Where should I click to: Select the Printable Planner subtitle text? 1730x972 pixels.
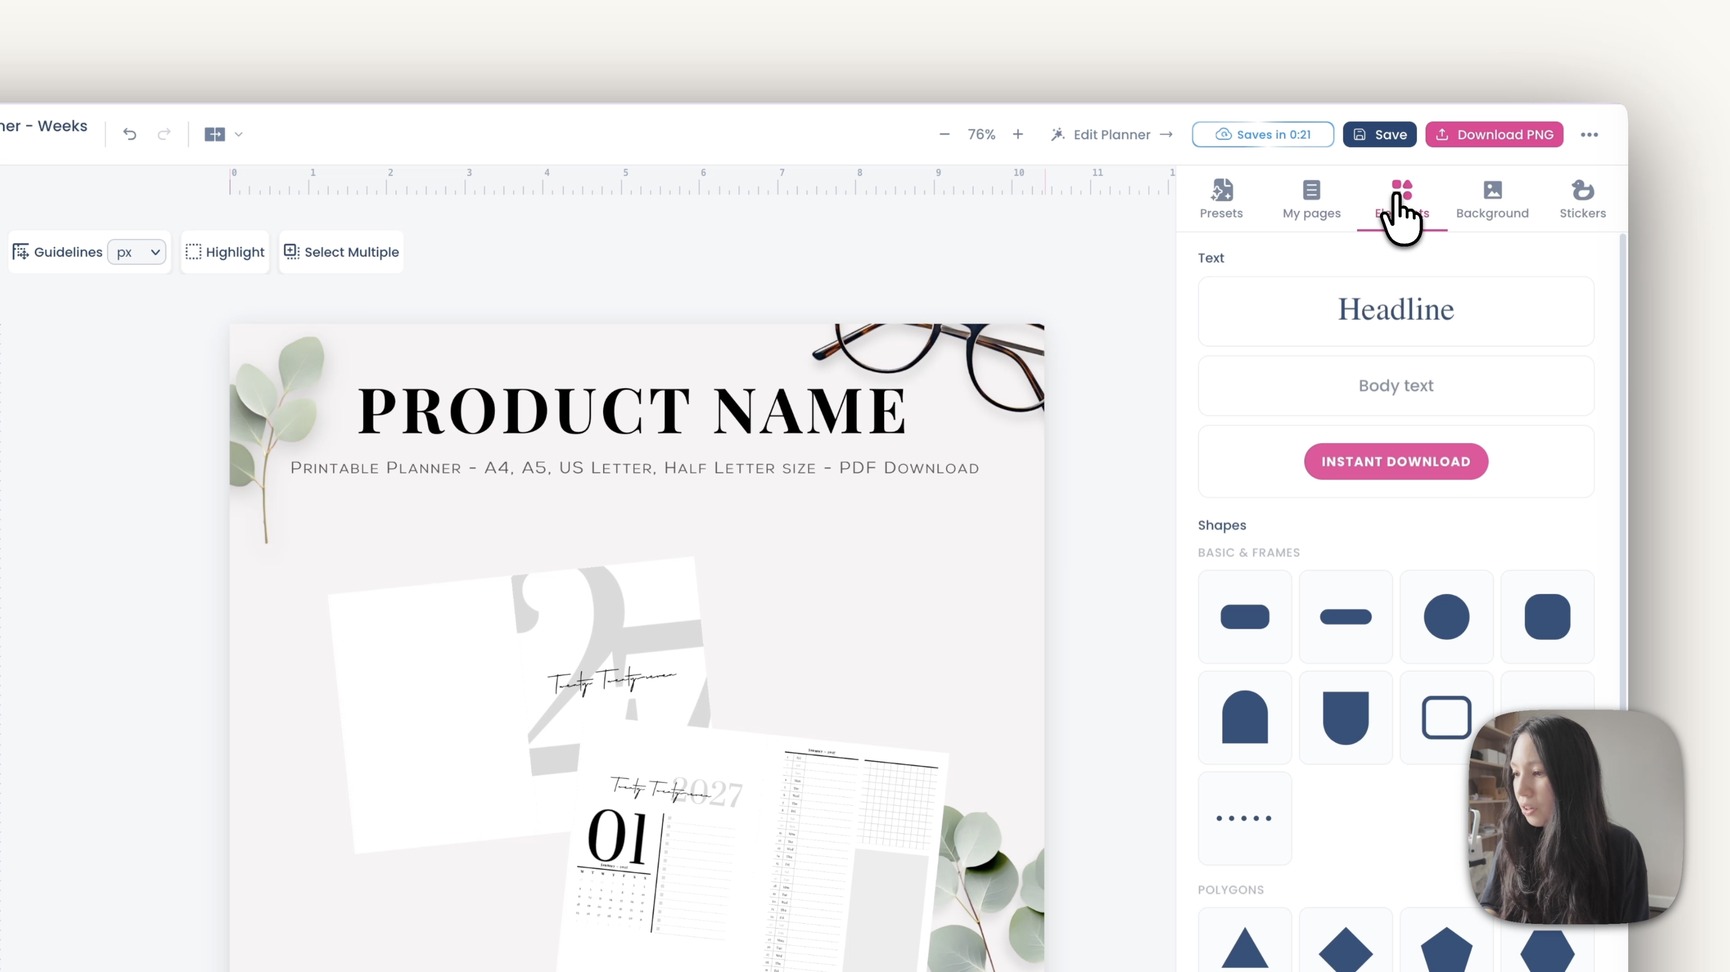635,467
